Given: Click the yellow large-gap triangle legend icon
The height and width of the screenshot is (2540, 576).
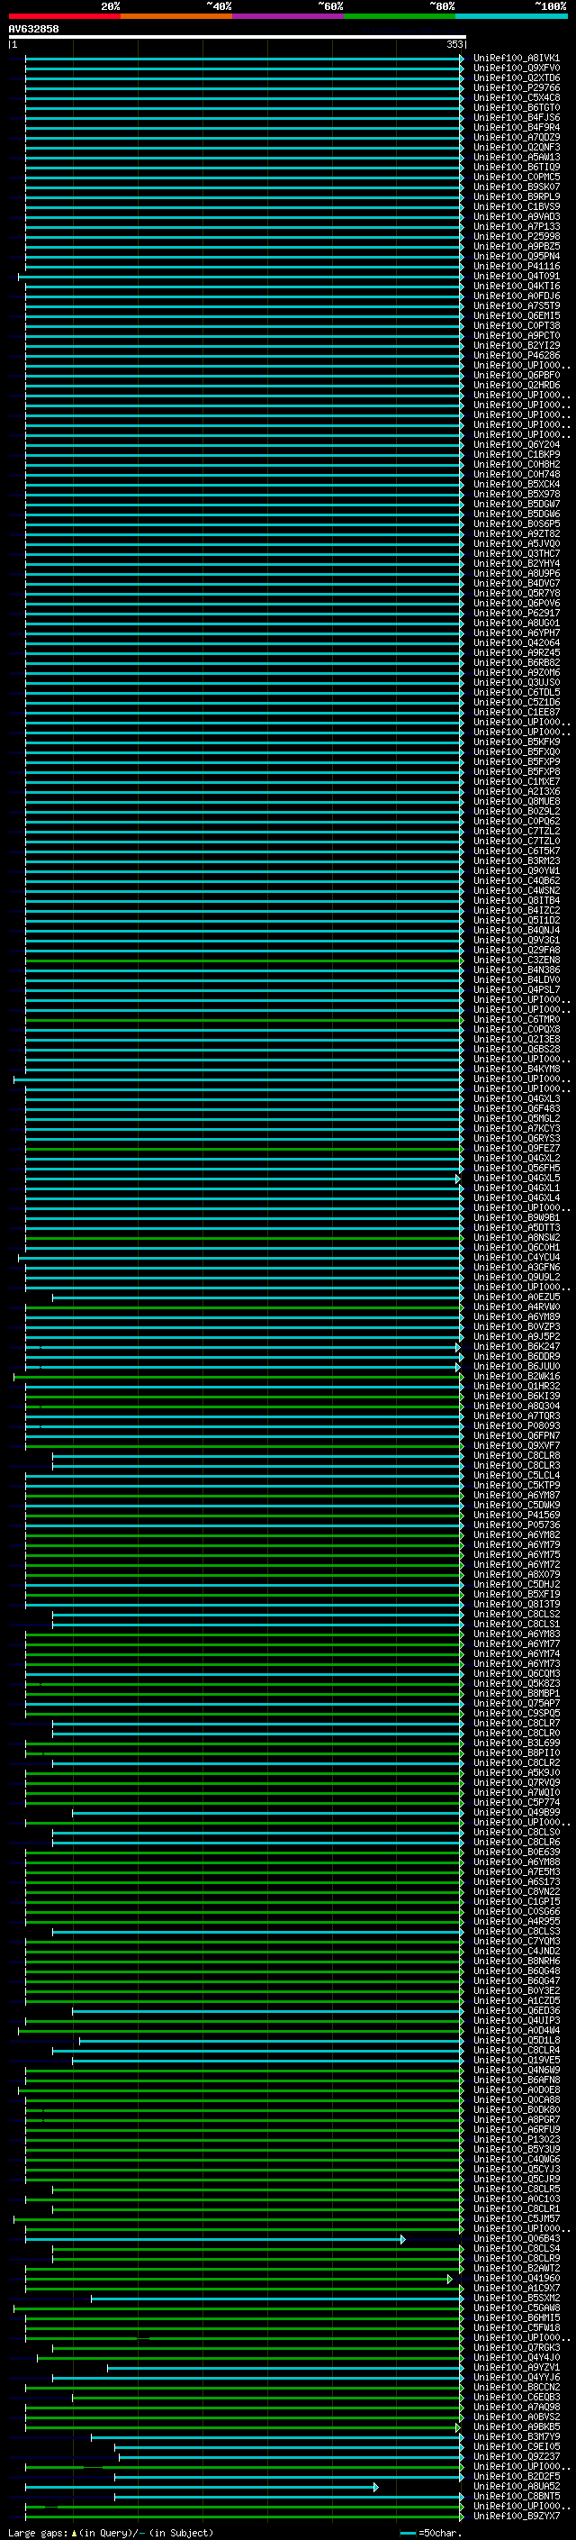Looking at the screenshot, I should (74, 2533).
